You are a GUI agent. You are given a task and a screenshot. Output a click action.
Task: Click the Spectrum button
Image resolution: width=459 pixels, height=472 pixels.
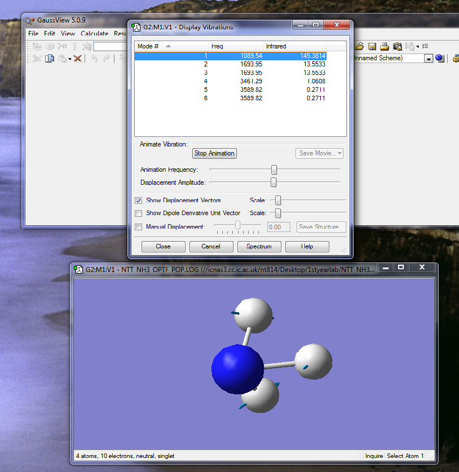point(259,247)
